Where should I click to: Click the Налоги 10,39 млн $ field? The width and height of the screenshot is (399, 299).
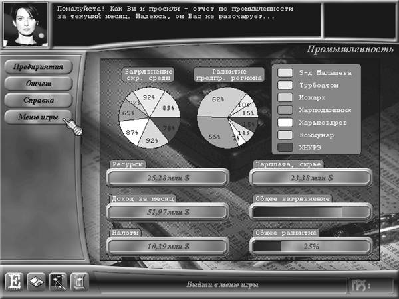167,246
